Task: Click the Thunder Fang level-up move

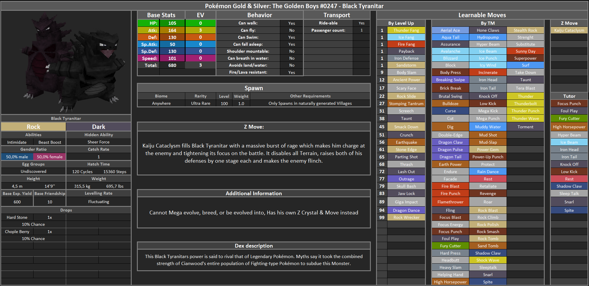Action: (x=406, y=30)
